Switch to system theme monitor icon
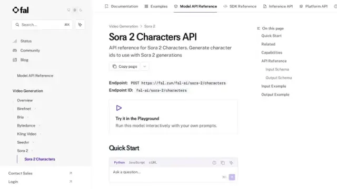 click(x=68, y=10)
